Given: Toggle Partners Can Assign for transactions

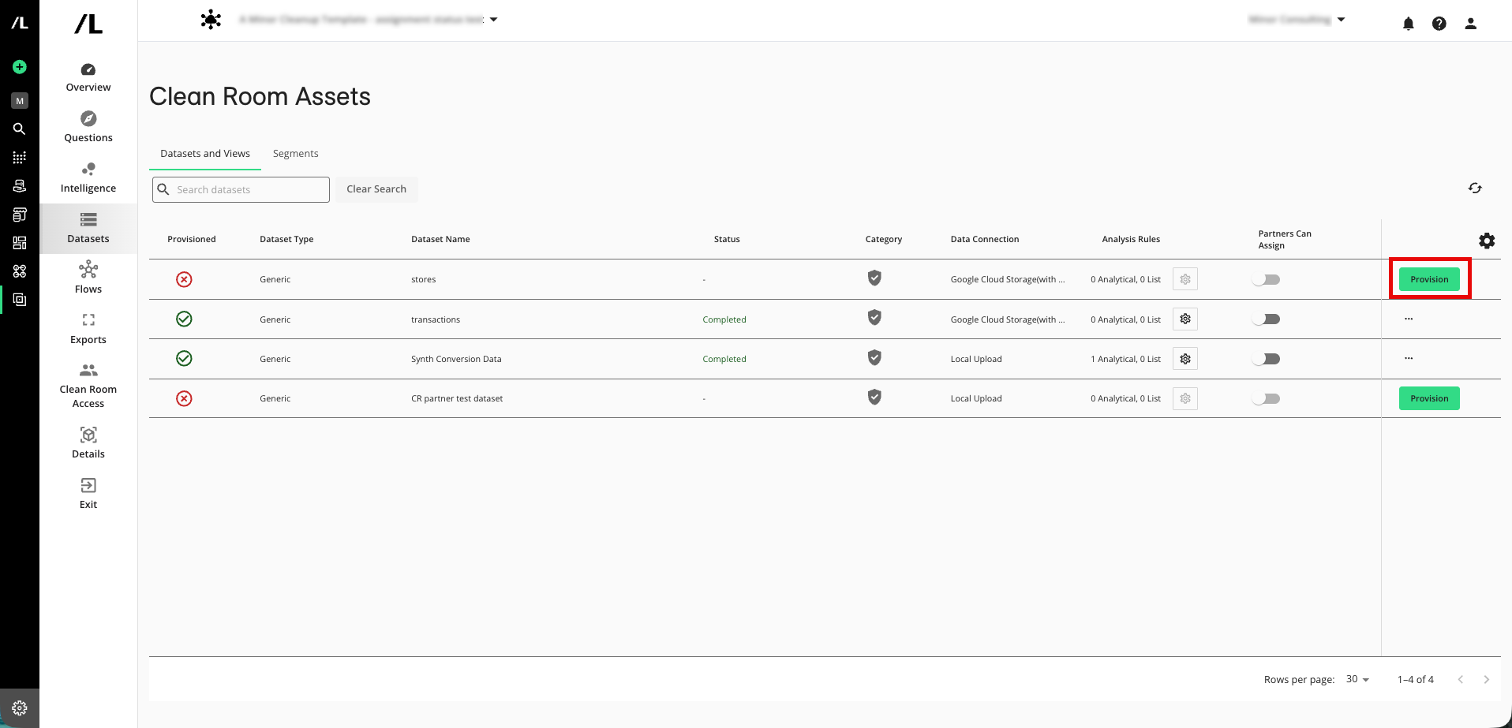Looking at the screenshot, I should click(1266, 319).
